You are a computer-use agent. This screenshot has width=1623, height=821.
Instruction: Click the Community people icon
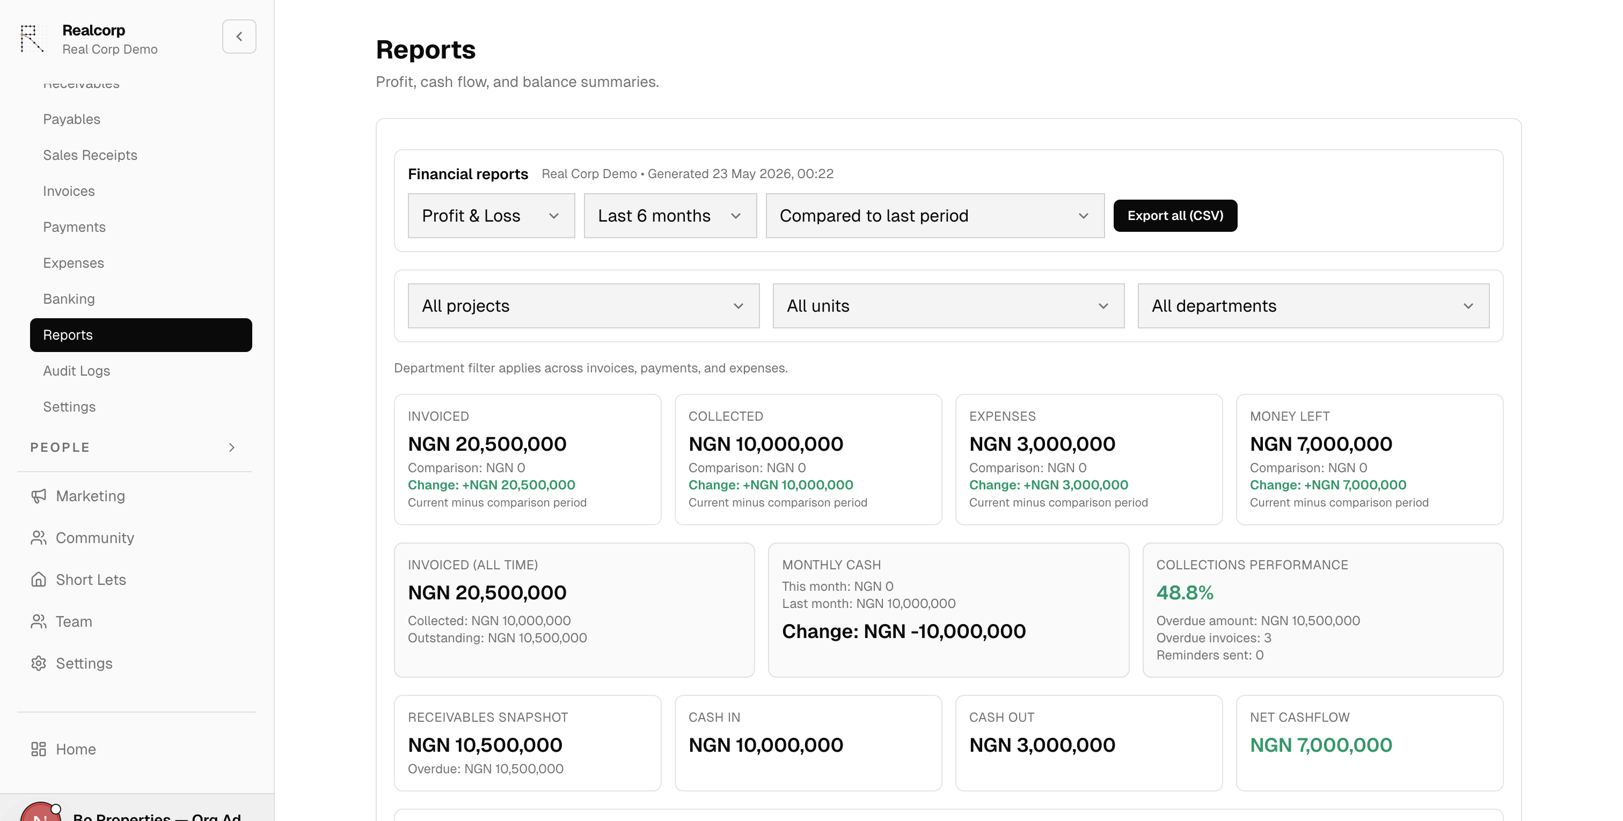point(39,538)
